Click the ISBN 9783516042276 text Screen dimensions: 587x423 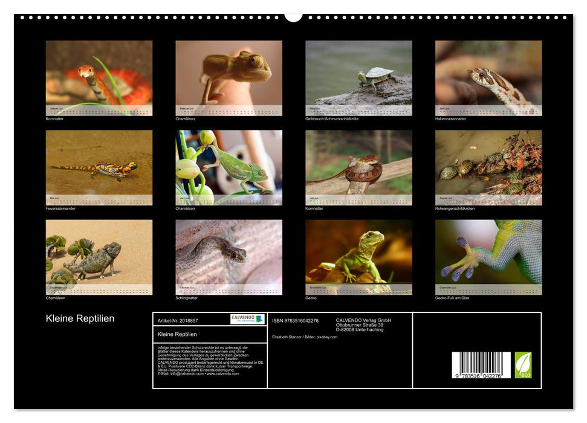296,320
